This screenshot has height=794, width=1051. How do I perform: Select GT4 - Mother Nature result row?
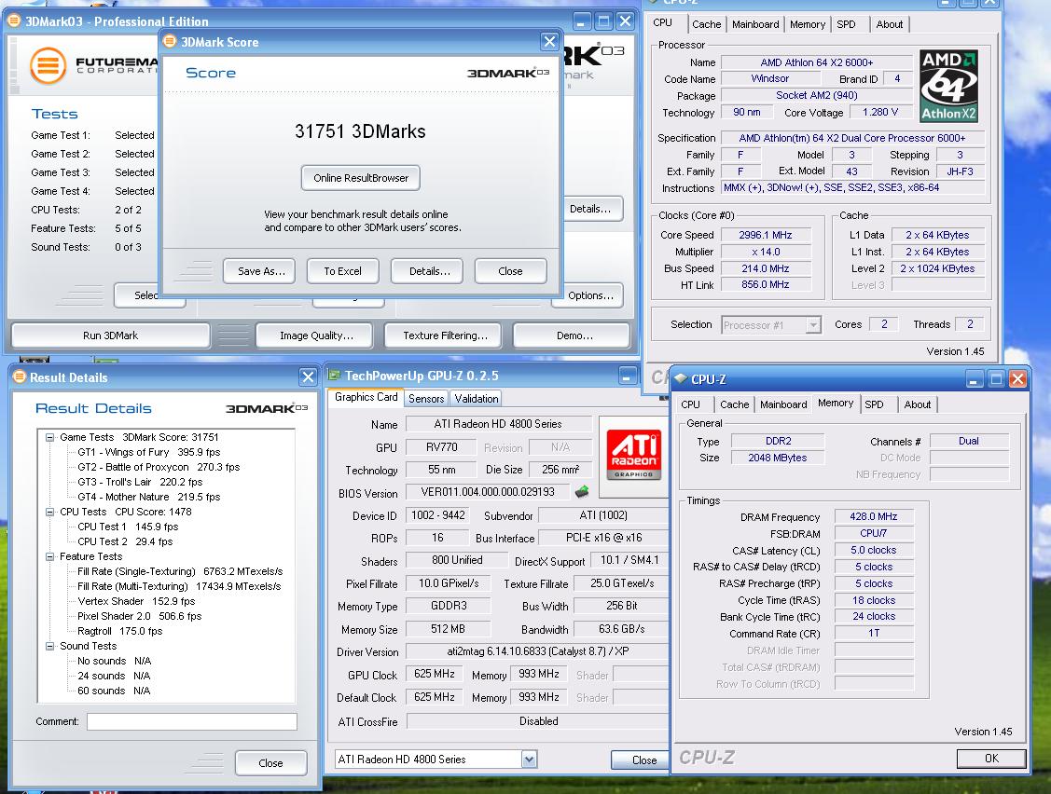click(x=149, y=497)
